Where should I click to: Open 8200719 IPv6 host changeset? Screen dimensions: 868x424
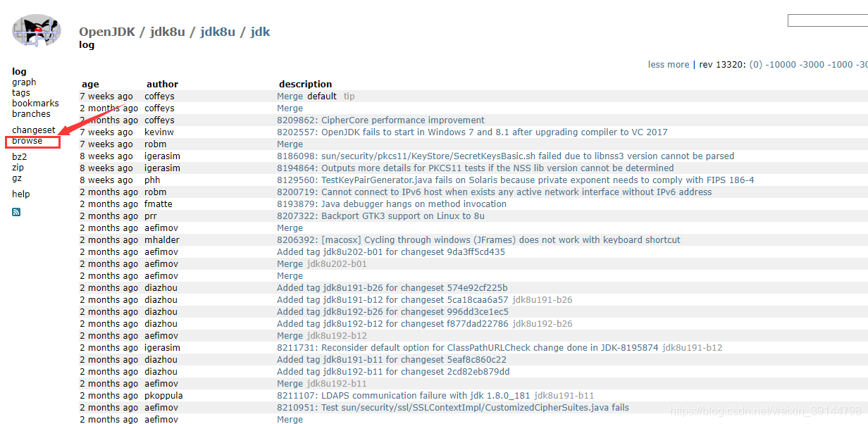pyautogui.click(x=495, y=192)
